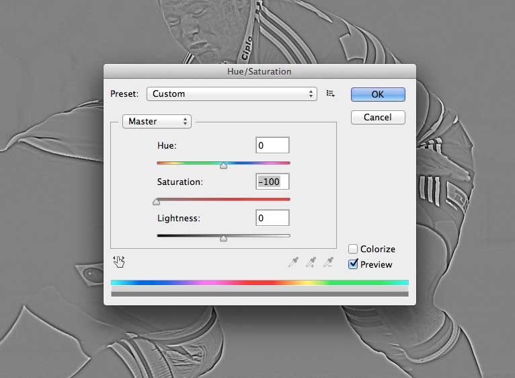Click the rainbow color spectrum bar
The image size is (515, 378).
click(x=260, y=282)
